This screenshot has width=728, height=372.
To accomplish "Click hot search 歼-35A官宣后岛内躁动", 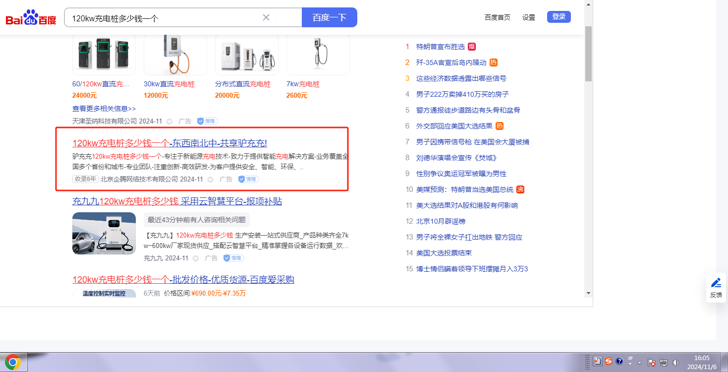I will click(x=451, y=62).
